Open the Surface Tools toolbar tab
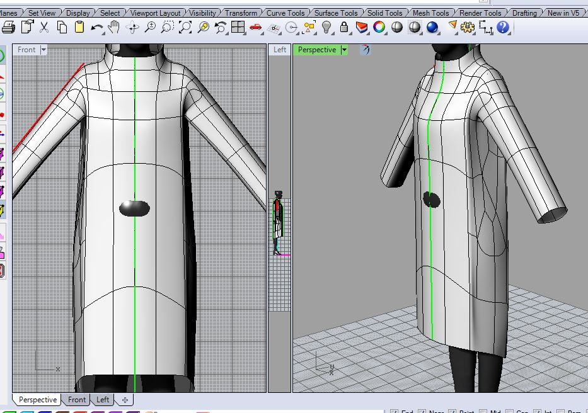Image resolution: width=588 pixels, height=413 pixels. (x=336, y=13)
